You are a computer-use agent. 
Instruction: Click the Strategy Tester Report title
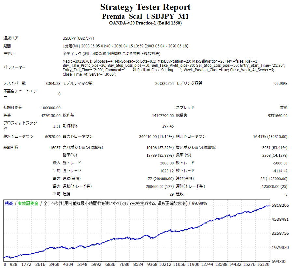point(145,7)
